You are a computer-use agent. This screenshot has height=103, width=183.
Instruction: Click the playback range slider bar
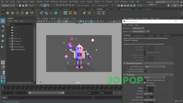click(46, 93)
